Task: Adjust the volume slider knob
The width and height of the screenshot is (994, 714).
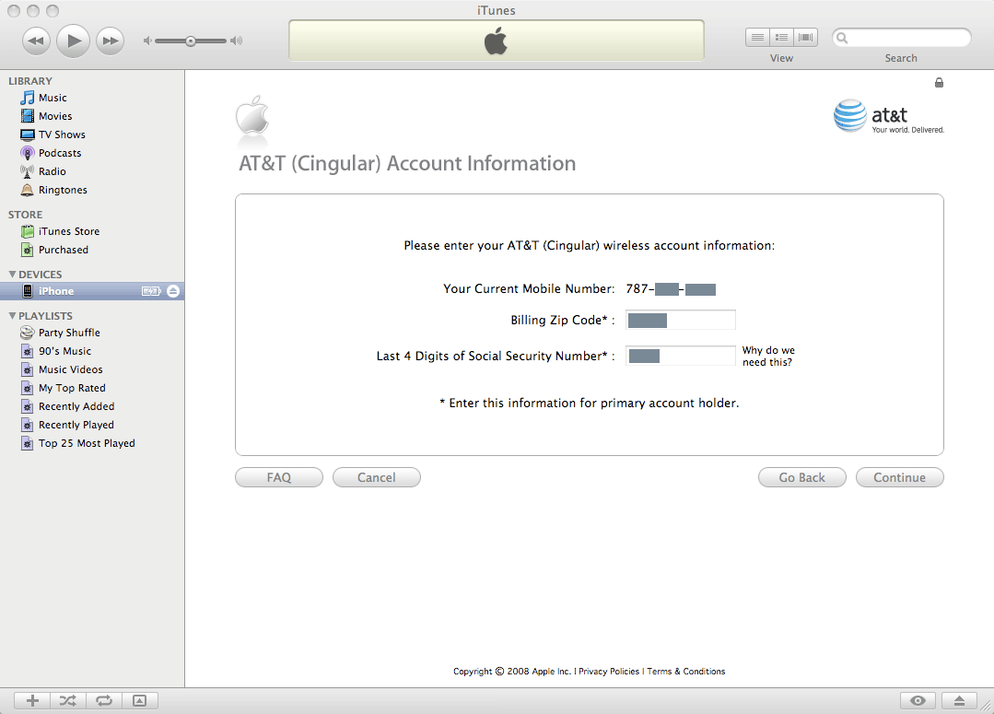Action: [190, 41]
